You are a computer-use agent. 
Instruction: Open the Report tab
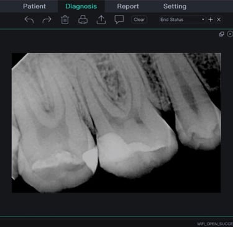click(128, 6)
